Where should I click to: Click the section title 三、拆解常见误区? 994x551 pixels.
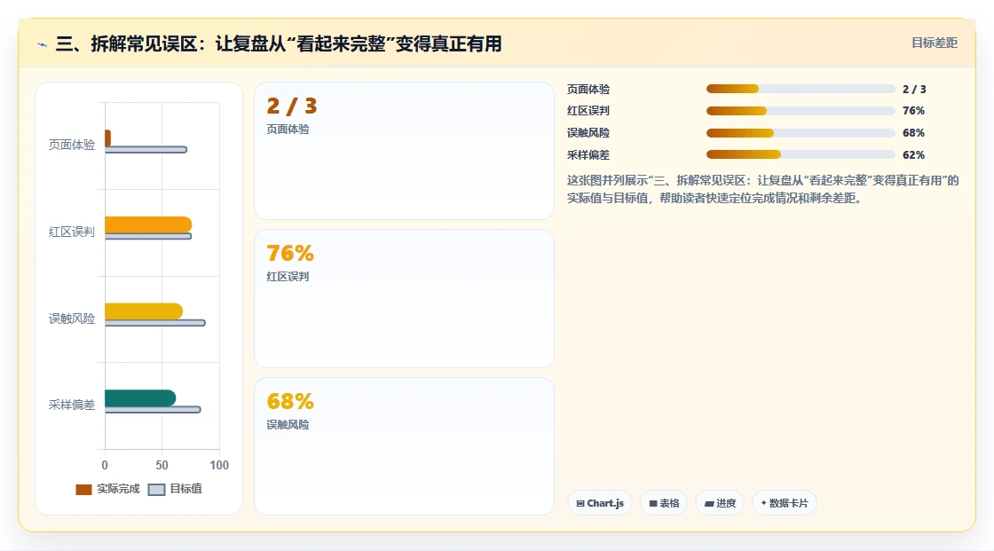279,43
